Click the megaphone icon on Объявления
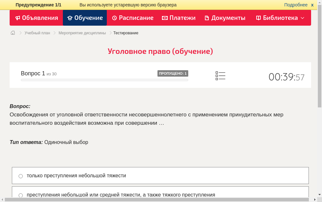This screenshot has height=202, width=322. (17, 18)
